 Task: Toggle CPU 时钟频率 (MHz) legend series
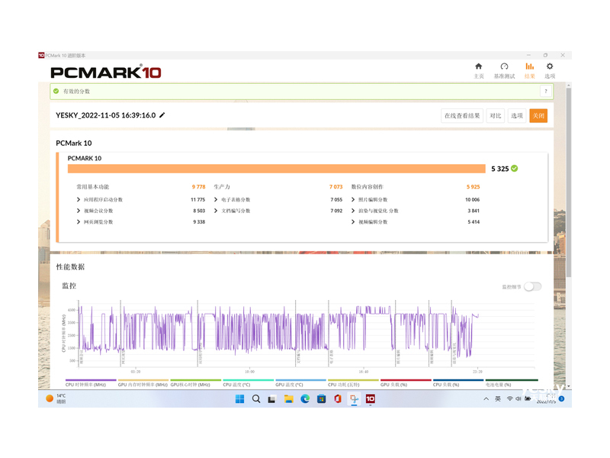click(x=91, y=383)
